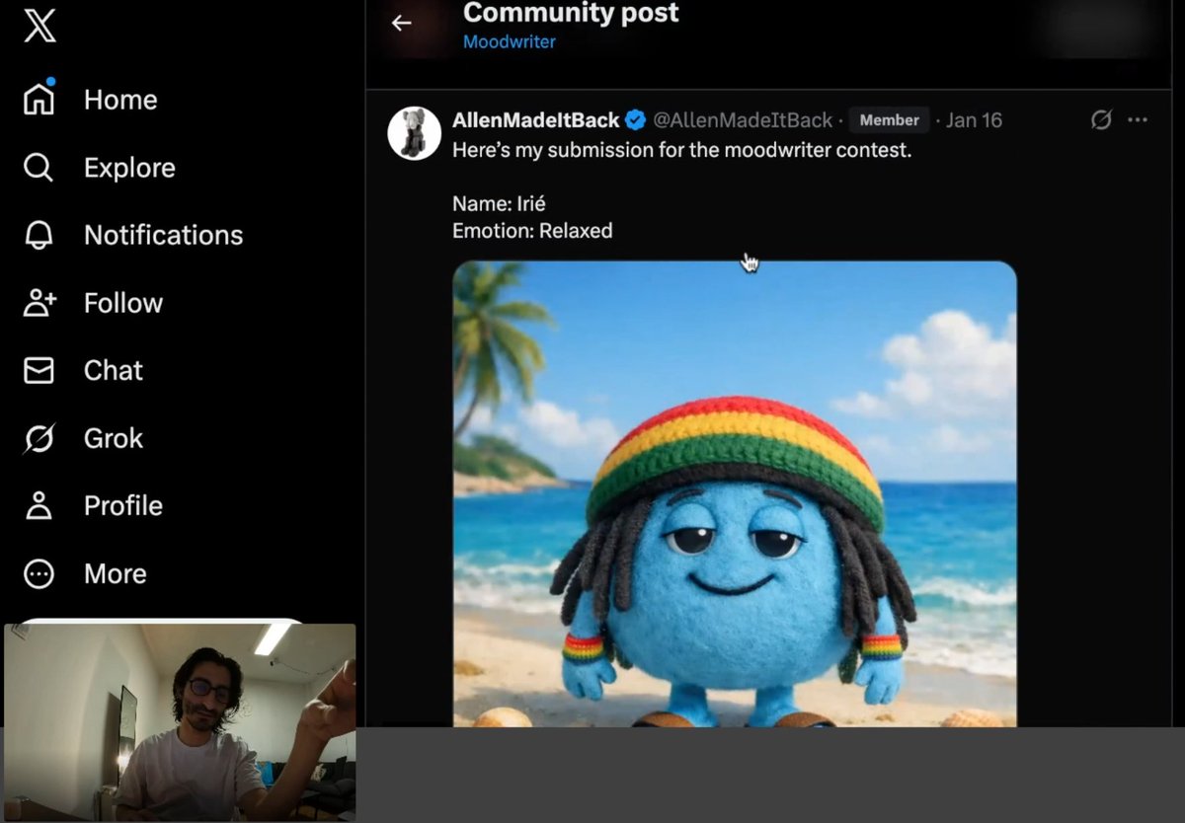Click the blue verified badge
Screen dimensions: 1185x823
click(636, 120)
